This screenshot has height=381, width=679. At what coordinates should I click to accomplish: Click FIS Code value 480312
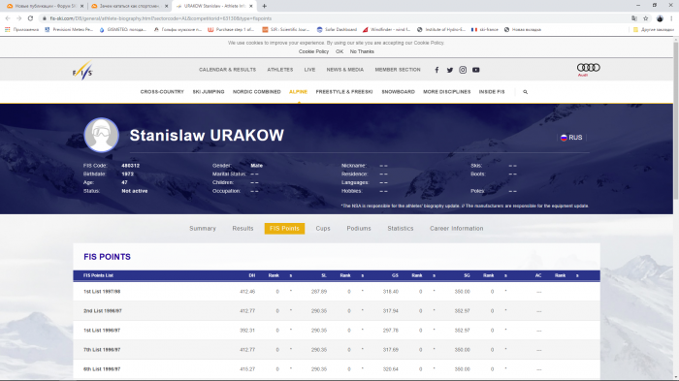pyautogui.click(x=130, y=166)
